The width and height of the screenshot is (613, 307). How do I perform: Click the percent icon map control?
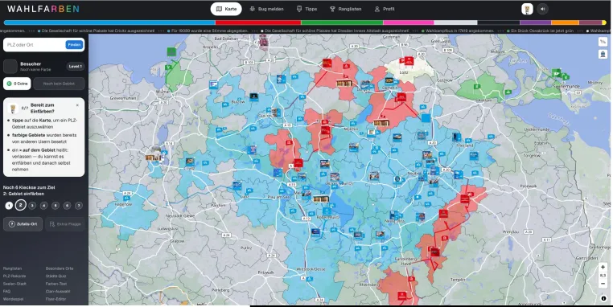[603, 42]
